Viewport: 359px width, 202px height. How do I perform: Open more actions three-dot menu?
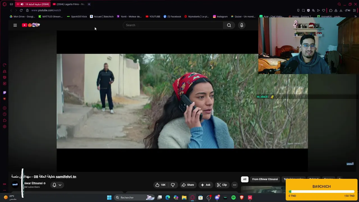[234, 185]
